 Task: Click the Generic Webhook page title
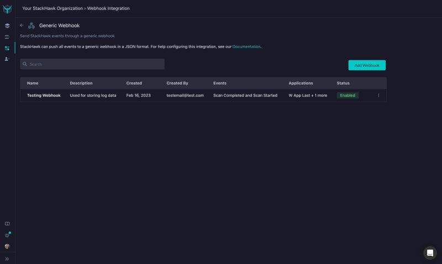[59, 25]
